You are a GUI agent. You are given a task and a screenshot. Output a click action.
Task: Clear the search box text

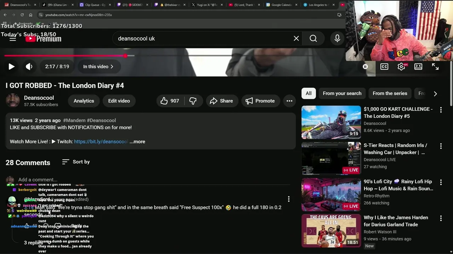pos(296,38)
